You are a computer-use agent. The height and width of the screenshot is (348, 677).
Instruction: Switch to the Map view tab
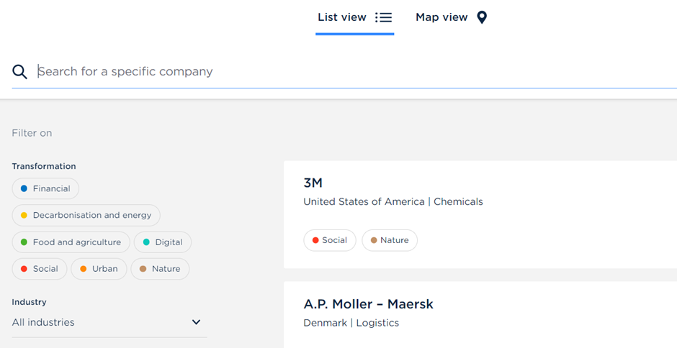point(451,18)
